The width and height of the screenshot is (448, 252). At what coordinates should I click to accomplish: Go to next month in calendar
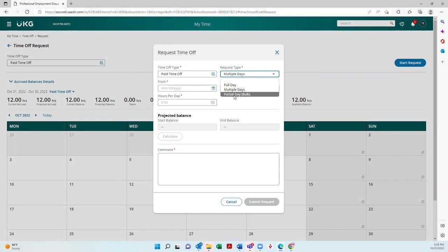[36, 115]
